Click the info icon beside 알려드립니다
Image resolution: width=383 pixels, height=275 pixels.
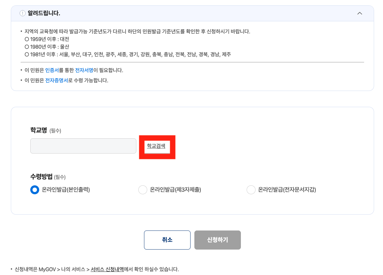[x=22, y=13]
